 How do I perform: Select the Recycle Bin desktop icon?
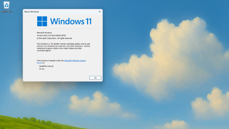(x=6, y=5)
